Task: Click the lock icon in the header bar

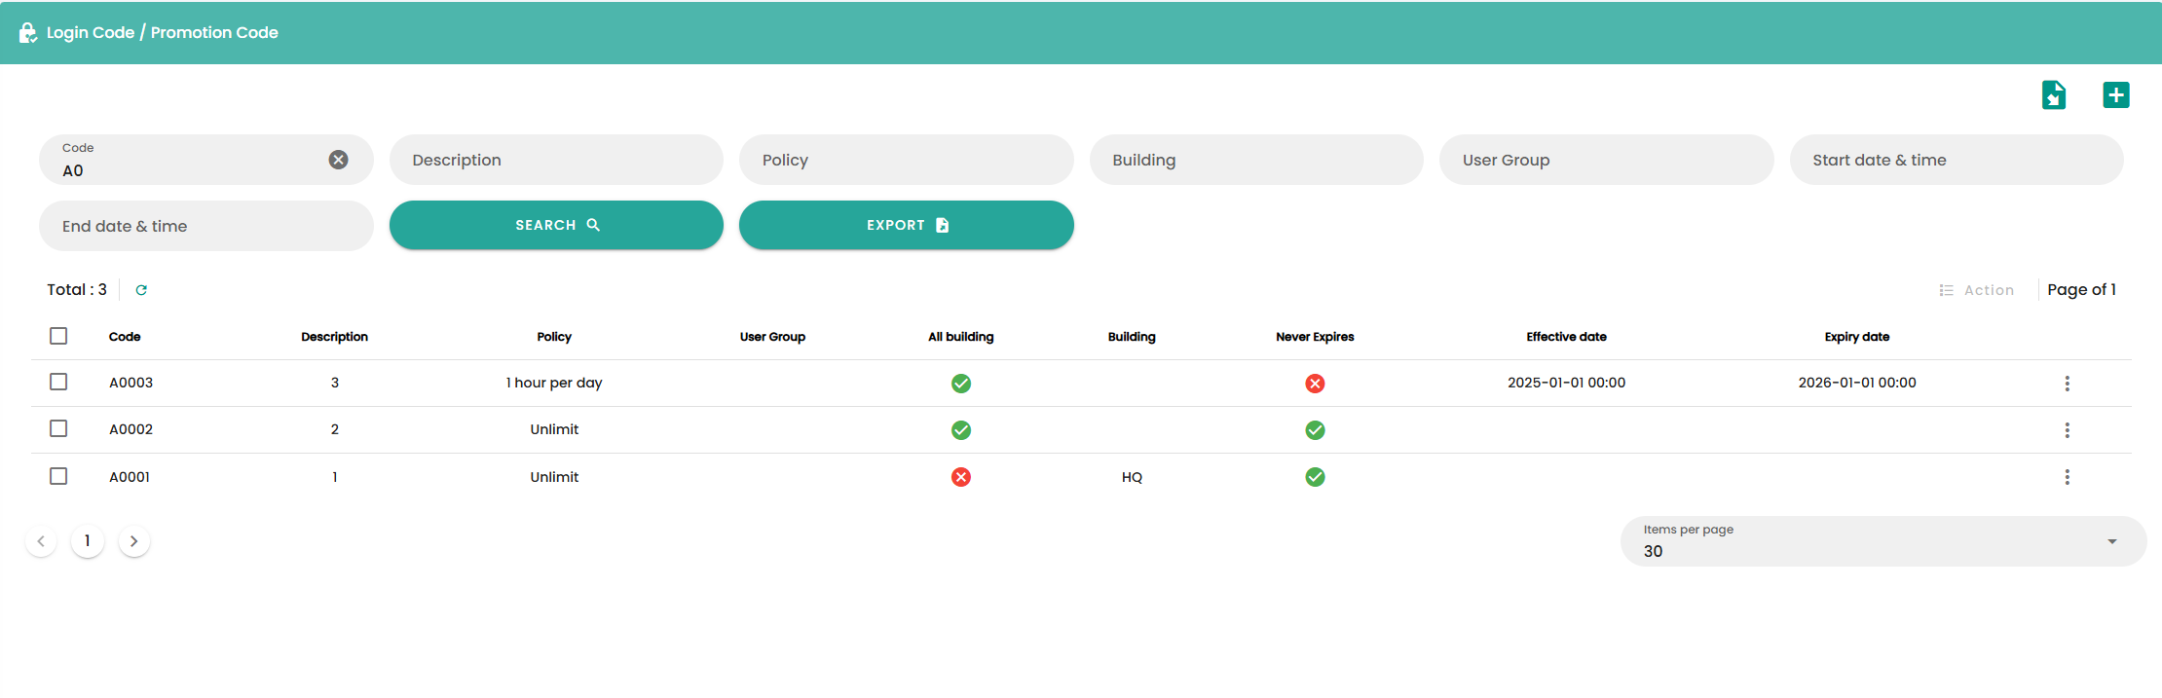Action: tap(27, 33)
